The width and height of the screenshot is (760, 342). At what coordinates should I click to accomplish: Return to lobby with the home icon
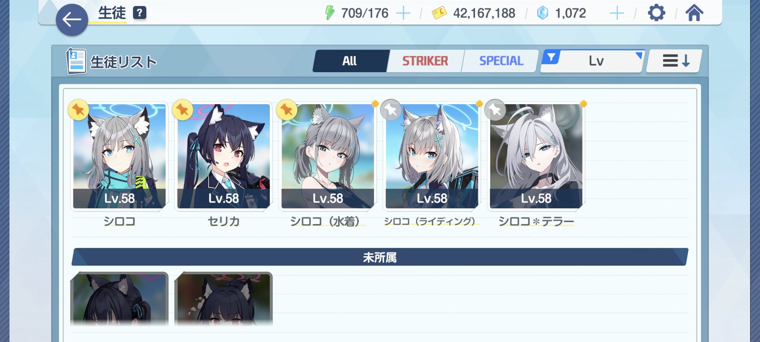(x=694, y=13)
